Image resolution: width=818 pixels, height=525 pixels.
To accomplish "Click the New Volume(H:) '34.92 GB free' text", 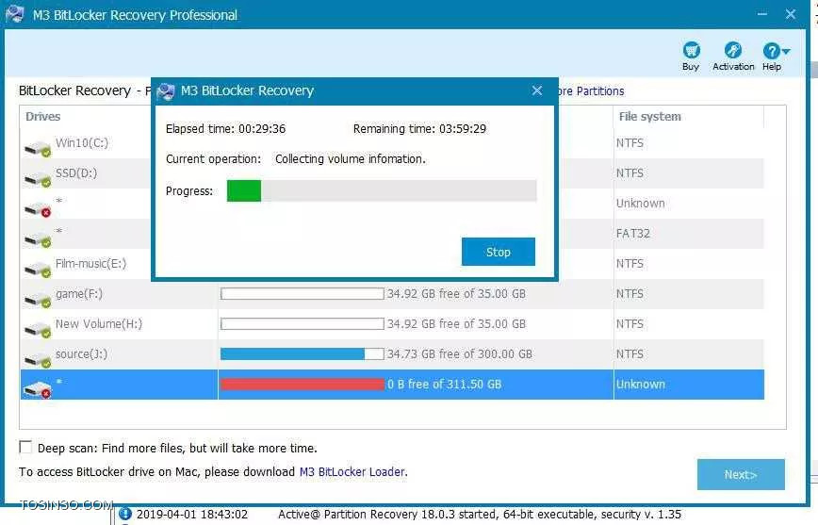I will [x=456, y=324].
